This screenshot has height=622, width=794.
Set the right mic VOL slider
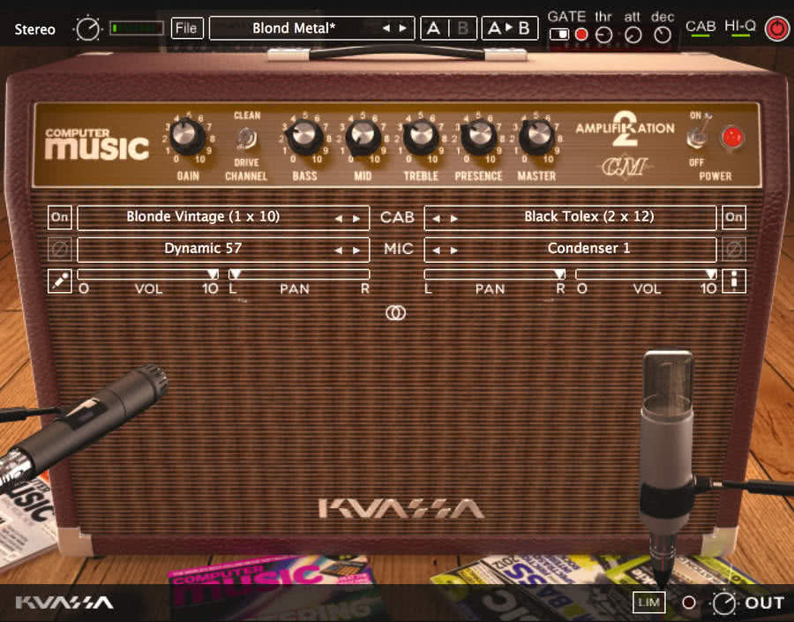pyautogui.click(x=646, y=274)
